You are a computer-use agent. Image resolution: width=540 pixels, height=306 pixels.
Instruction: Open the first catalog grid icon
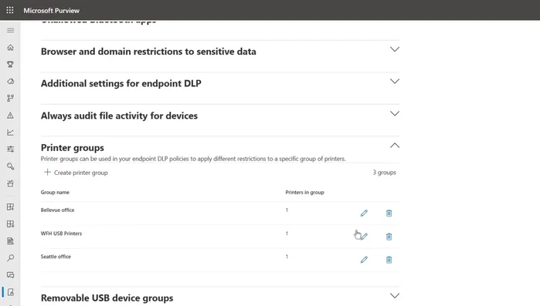click(10, 207)
